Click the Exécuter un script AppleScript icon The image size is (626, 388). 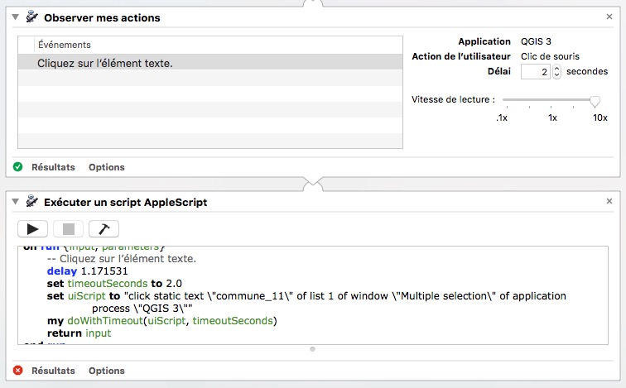[33, 202]
